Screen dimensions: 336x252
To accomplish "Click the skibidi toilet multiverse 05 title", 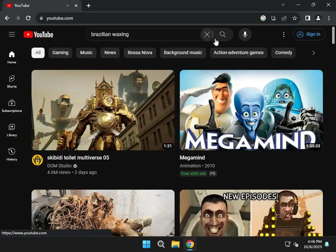I will [x=78, y=158].
